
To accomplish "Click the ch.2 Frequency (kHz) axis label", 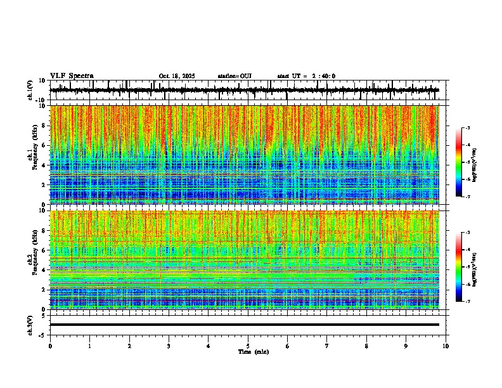I will [32, 252].
